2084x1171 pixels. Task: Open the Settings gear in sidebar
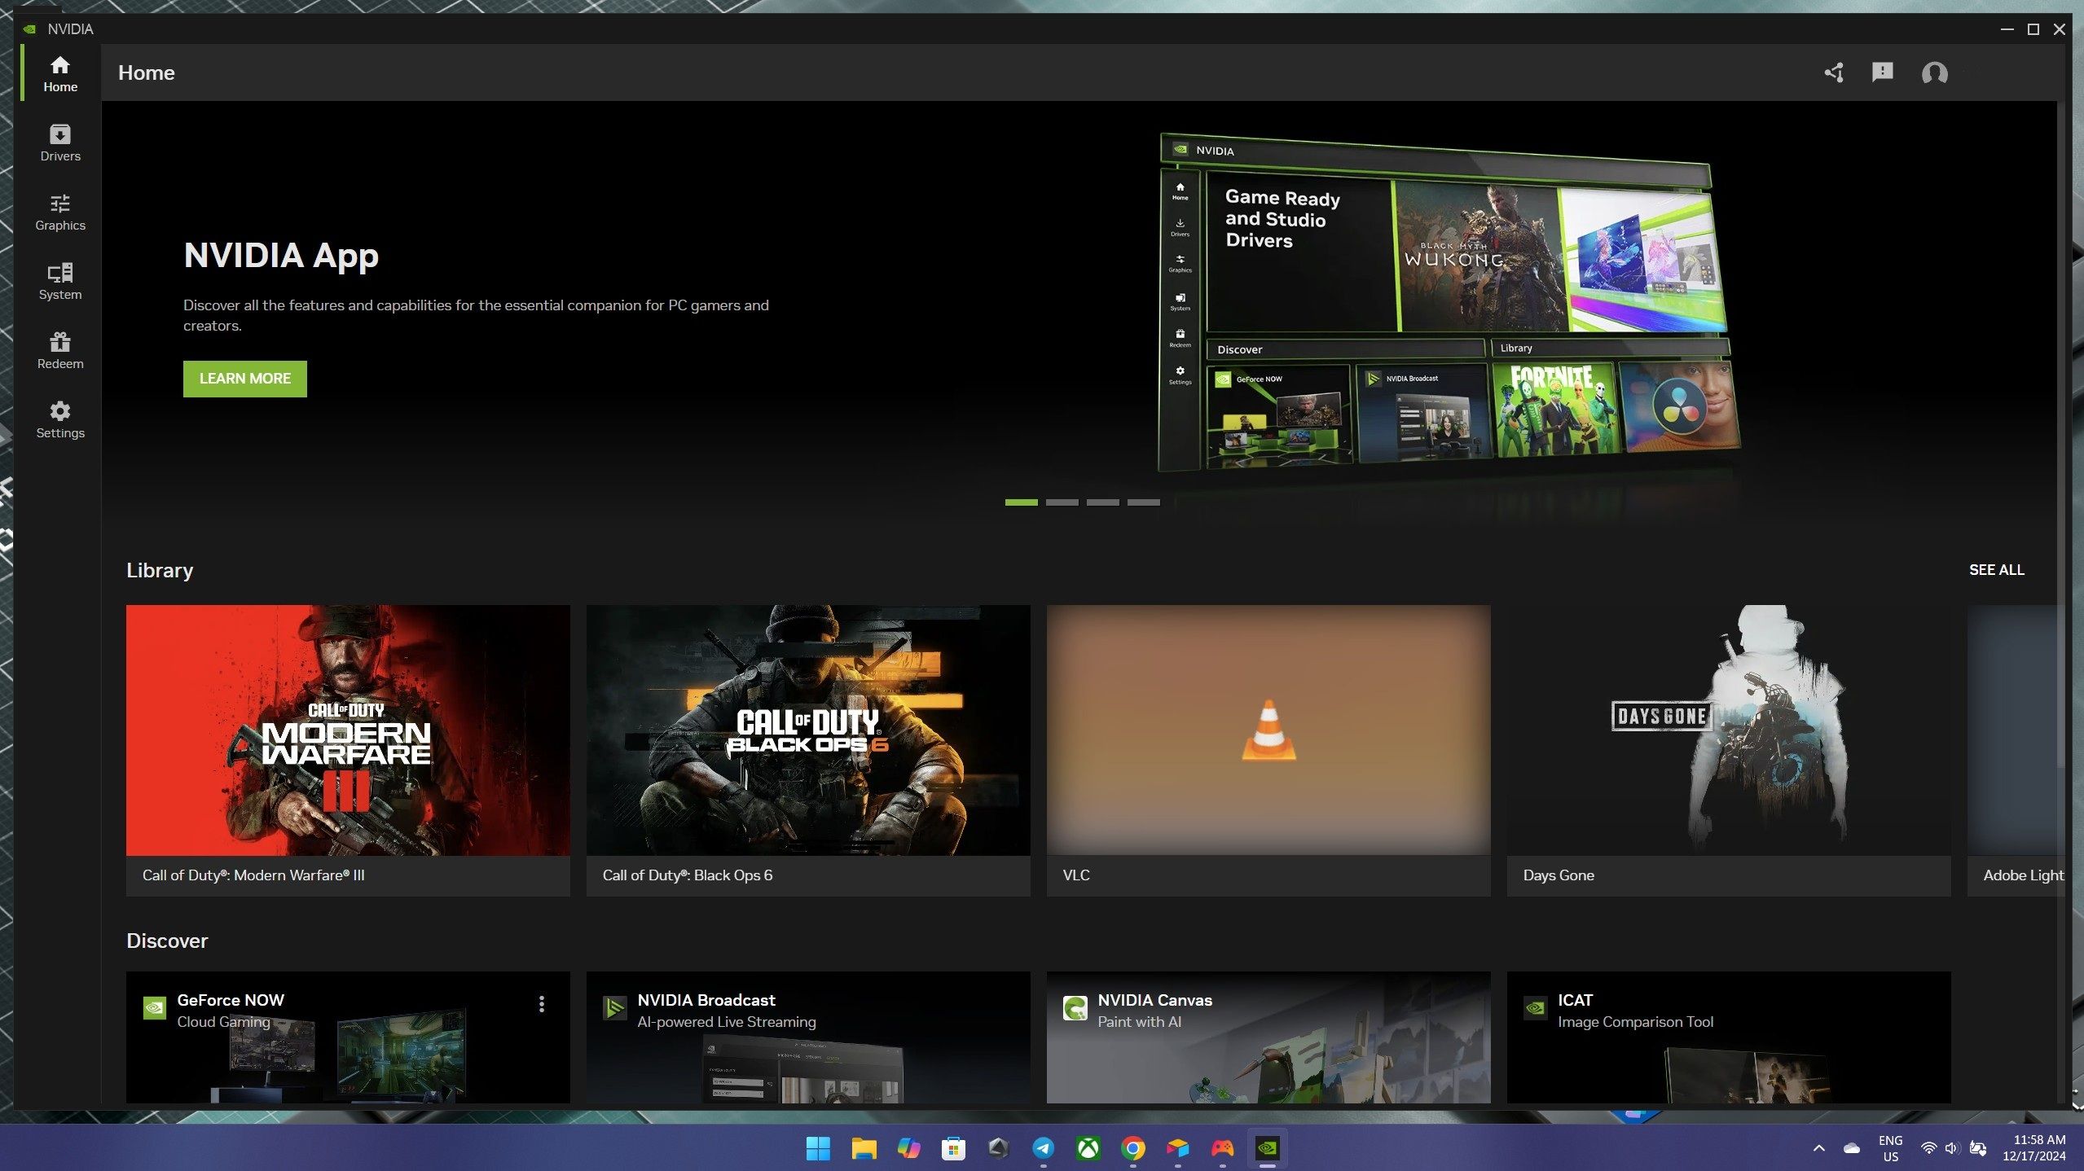[59, 419]
